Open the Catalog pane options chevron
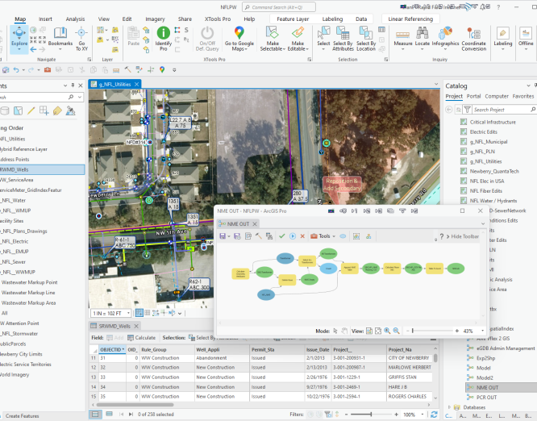 coord(528,85)
